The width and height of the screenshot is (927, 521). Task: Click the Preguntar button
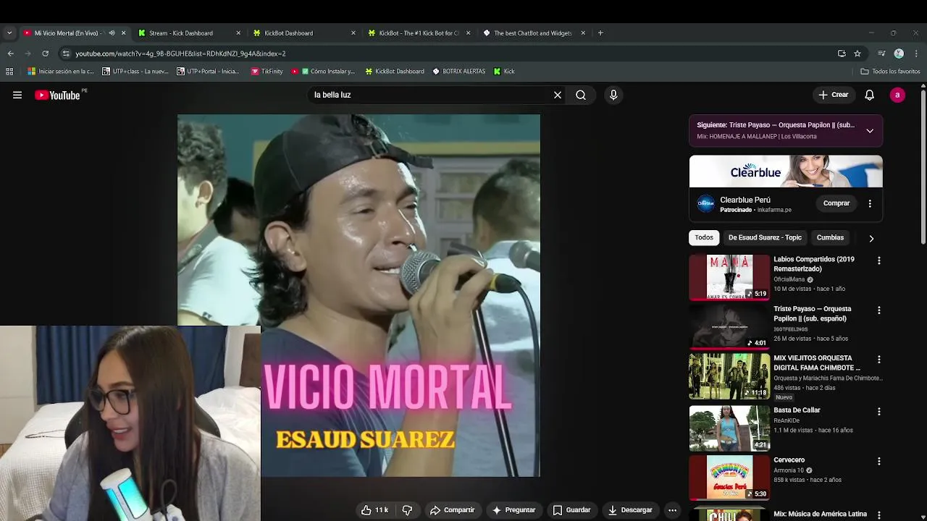click(x=513, y=510)
